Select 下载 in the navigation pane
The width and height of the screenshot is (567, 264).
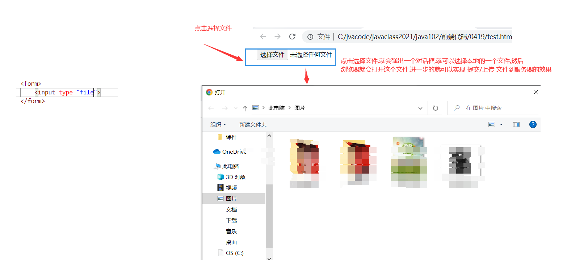[x=231, y=220]
